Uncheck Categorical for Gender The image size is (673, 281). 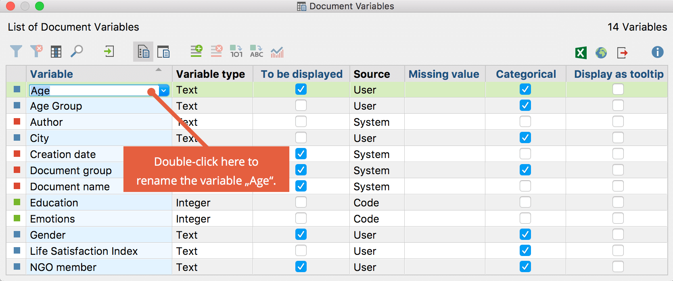pyautogui.click(x=525, y=234)
